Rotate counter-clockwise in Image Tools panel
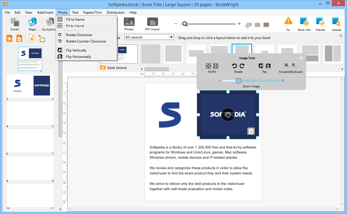This screenshot has height=214, width=347. 235,66
